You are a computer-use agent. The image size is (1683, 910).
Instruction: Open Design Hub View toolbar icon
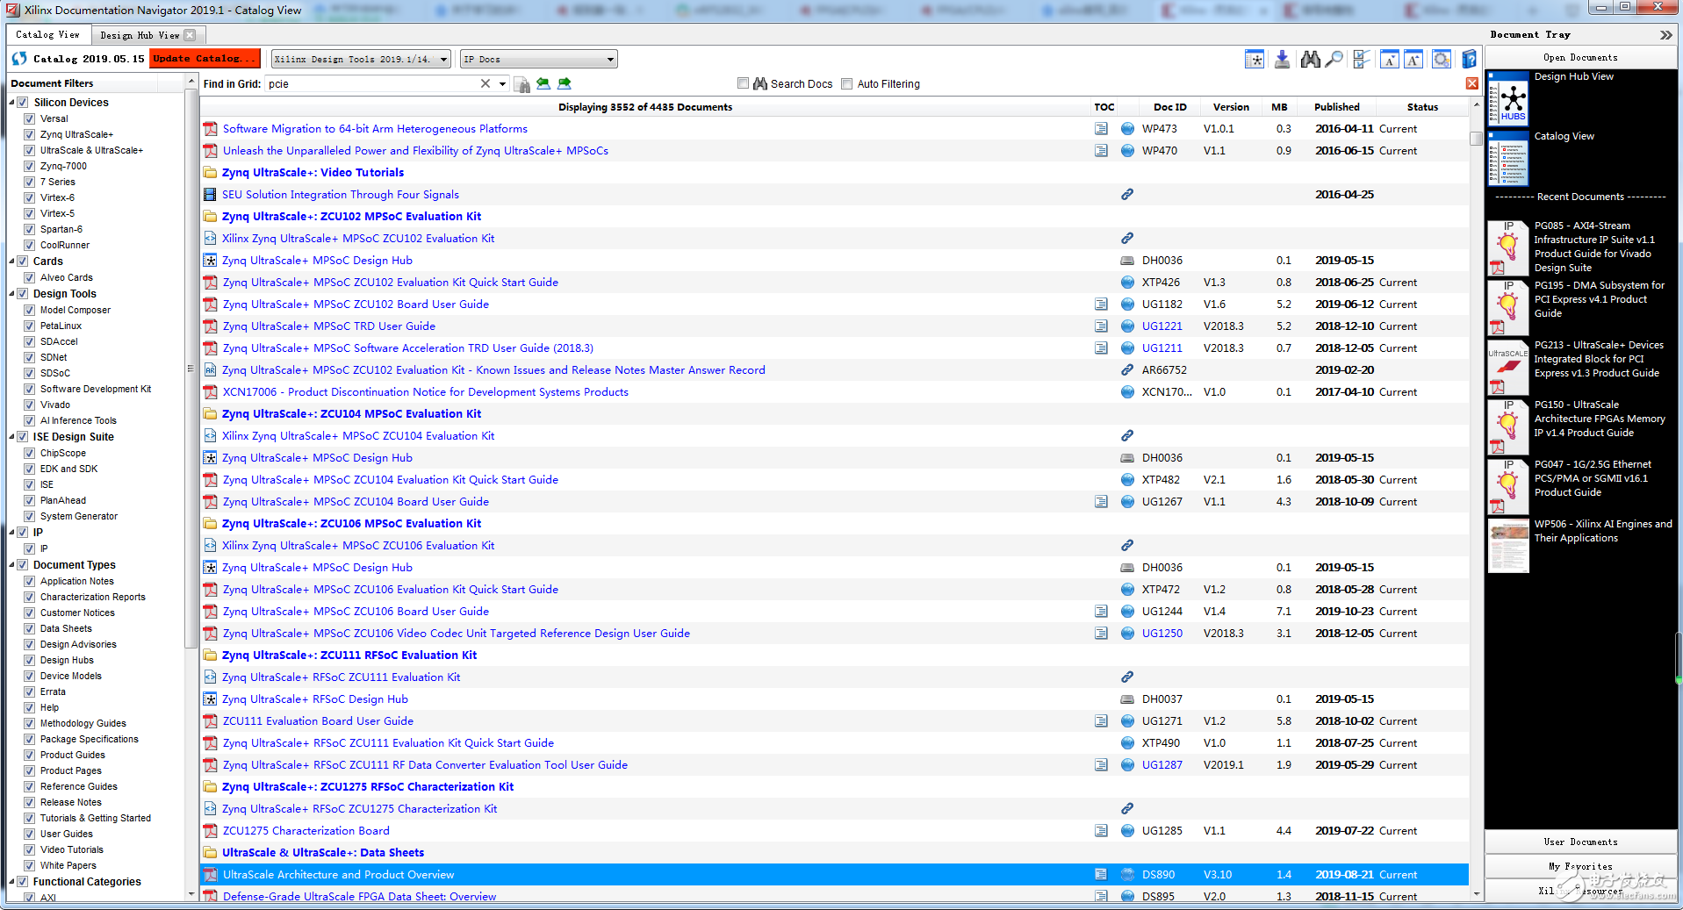[1255, 59]
